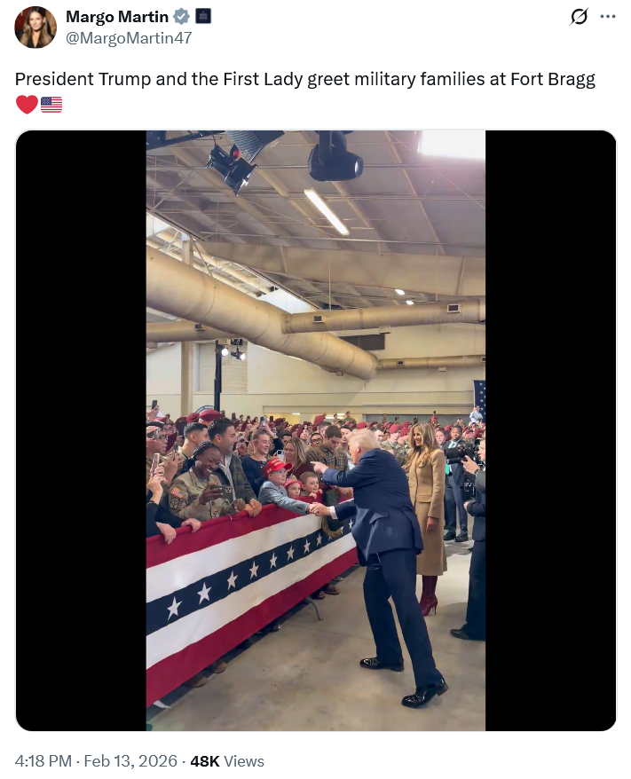631x779 pixels.
Task: Click the tweet text about Fort Bragg
Action: [x=304, y=79]
